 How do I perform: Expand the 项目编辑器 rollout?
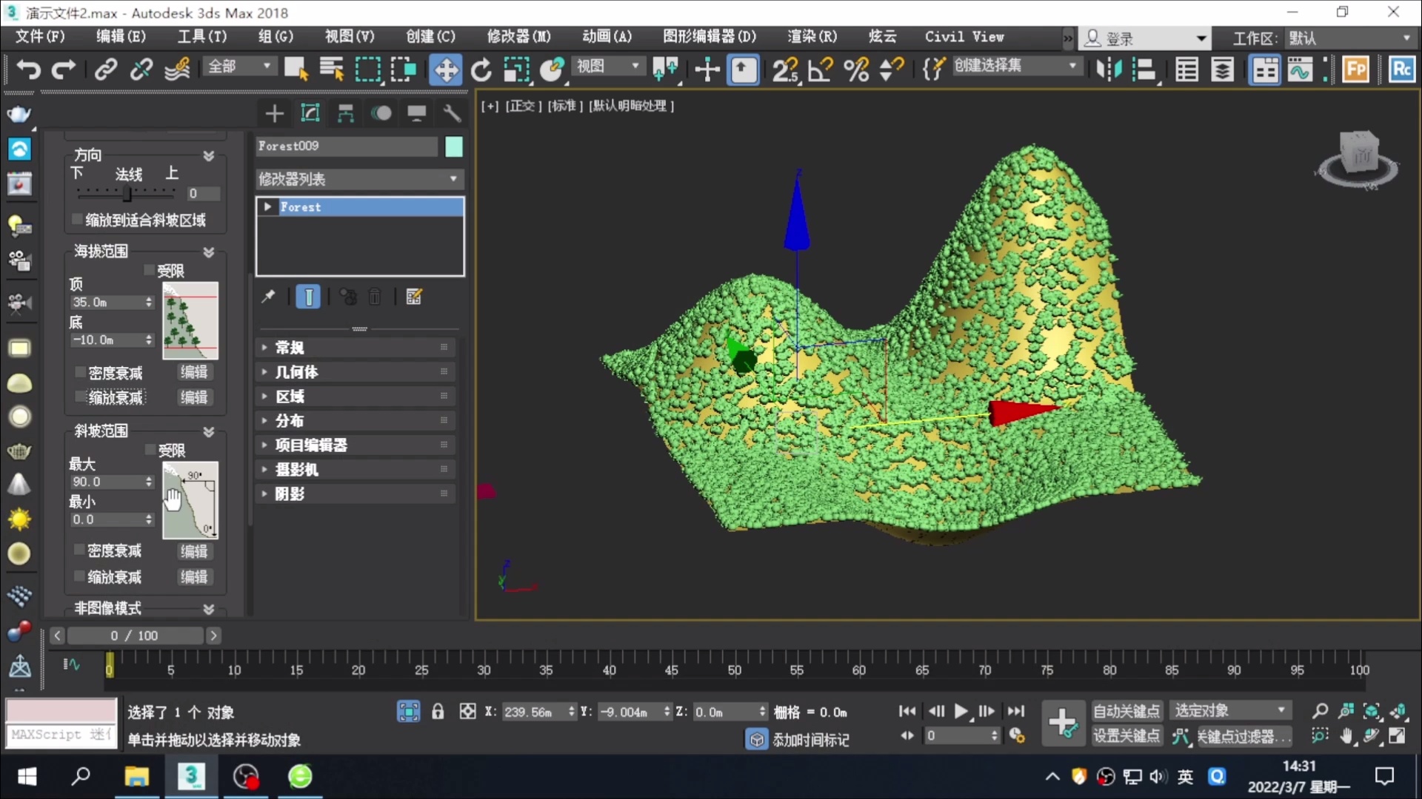point(311,445)
